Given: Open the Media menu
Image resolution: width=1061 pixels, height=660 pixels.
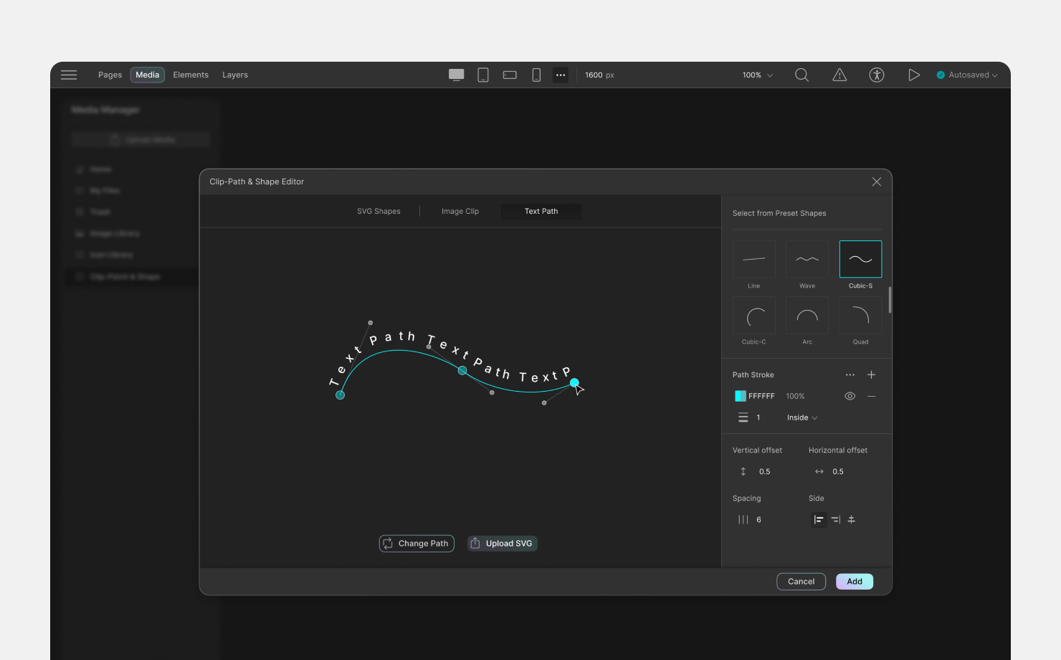Looking at the screenshot, I should pos(148,75).
